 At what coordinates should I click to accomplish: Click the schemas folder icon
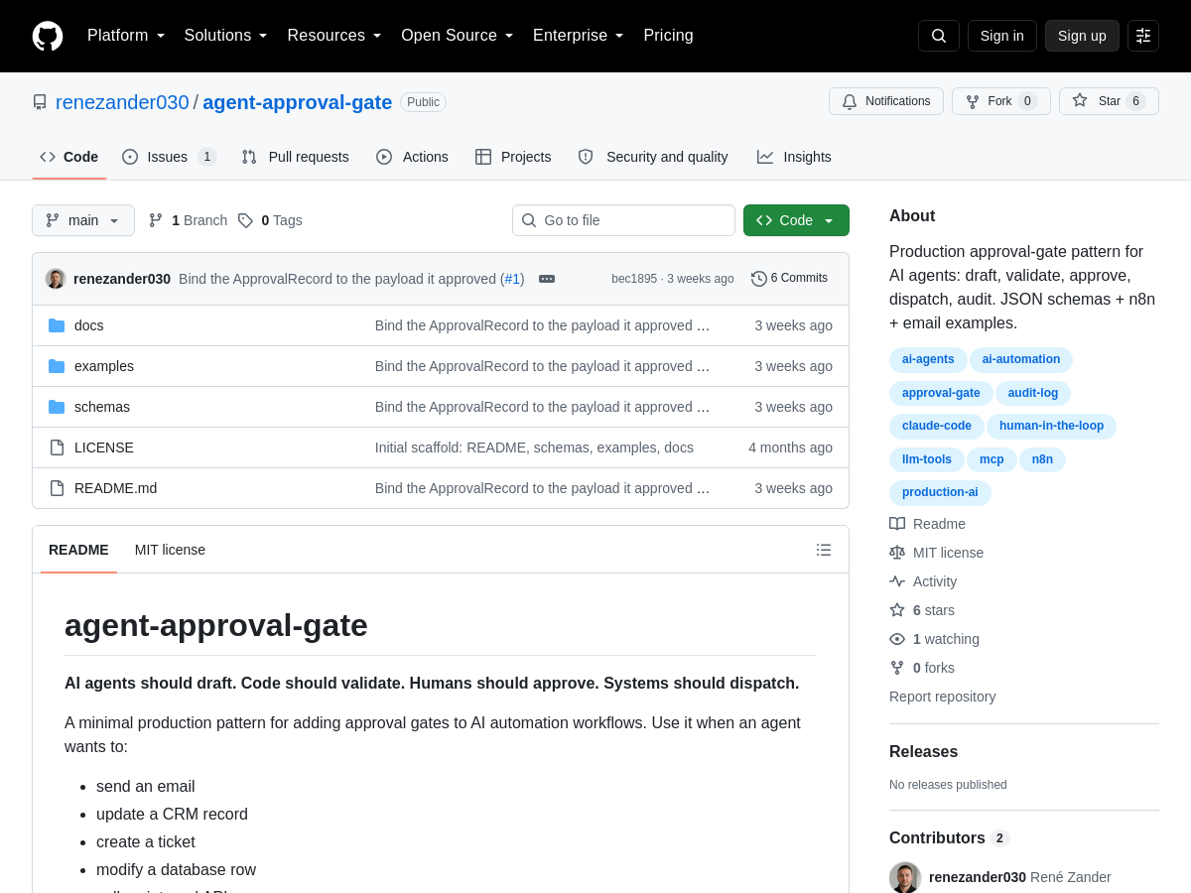[57, 407]
